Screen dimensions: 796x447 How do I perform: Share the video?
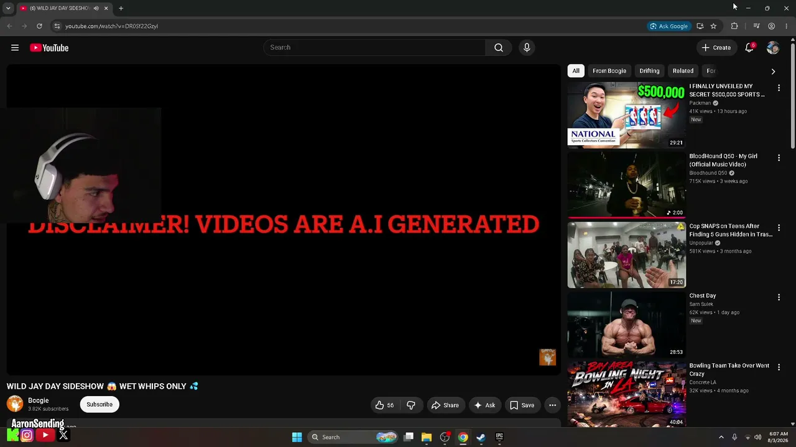[x=445, y=405]
